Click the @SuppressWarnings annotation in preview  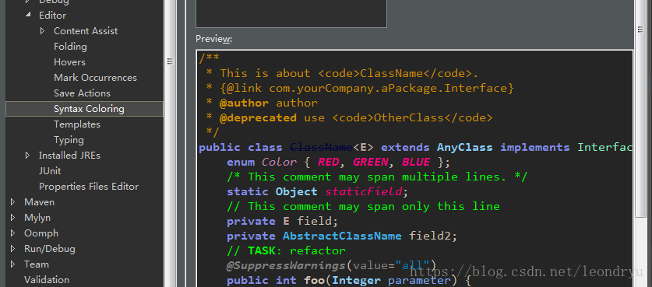coord(286,265)
